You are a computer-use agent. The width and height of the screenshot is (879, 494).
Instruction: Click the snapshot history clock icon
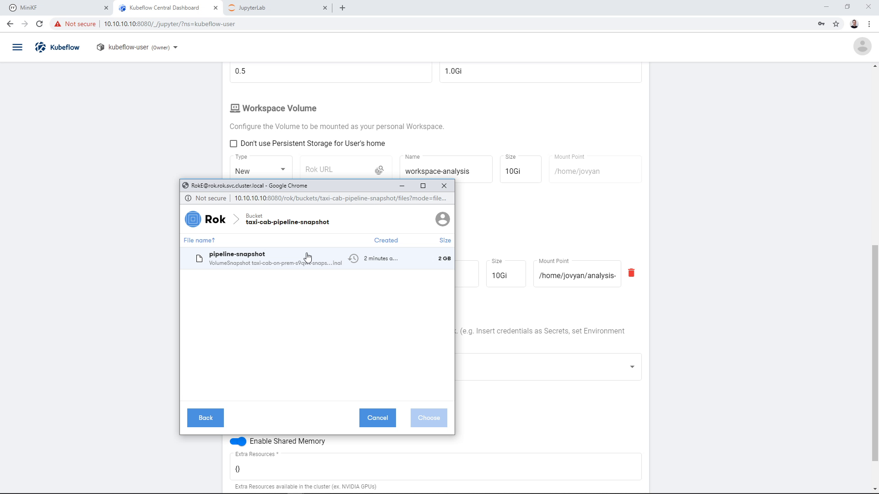click(353, 258)
